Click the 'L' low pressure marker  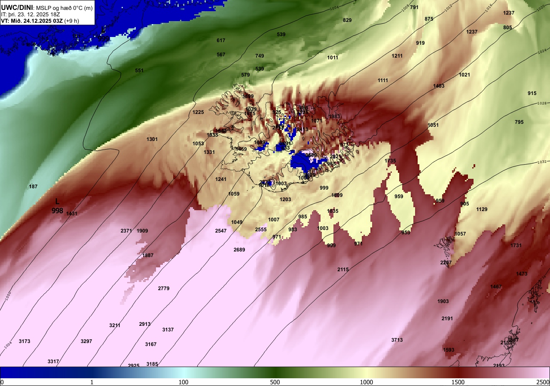(x=58, y=201)
